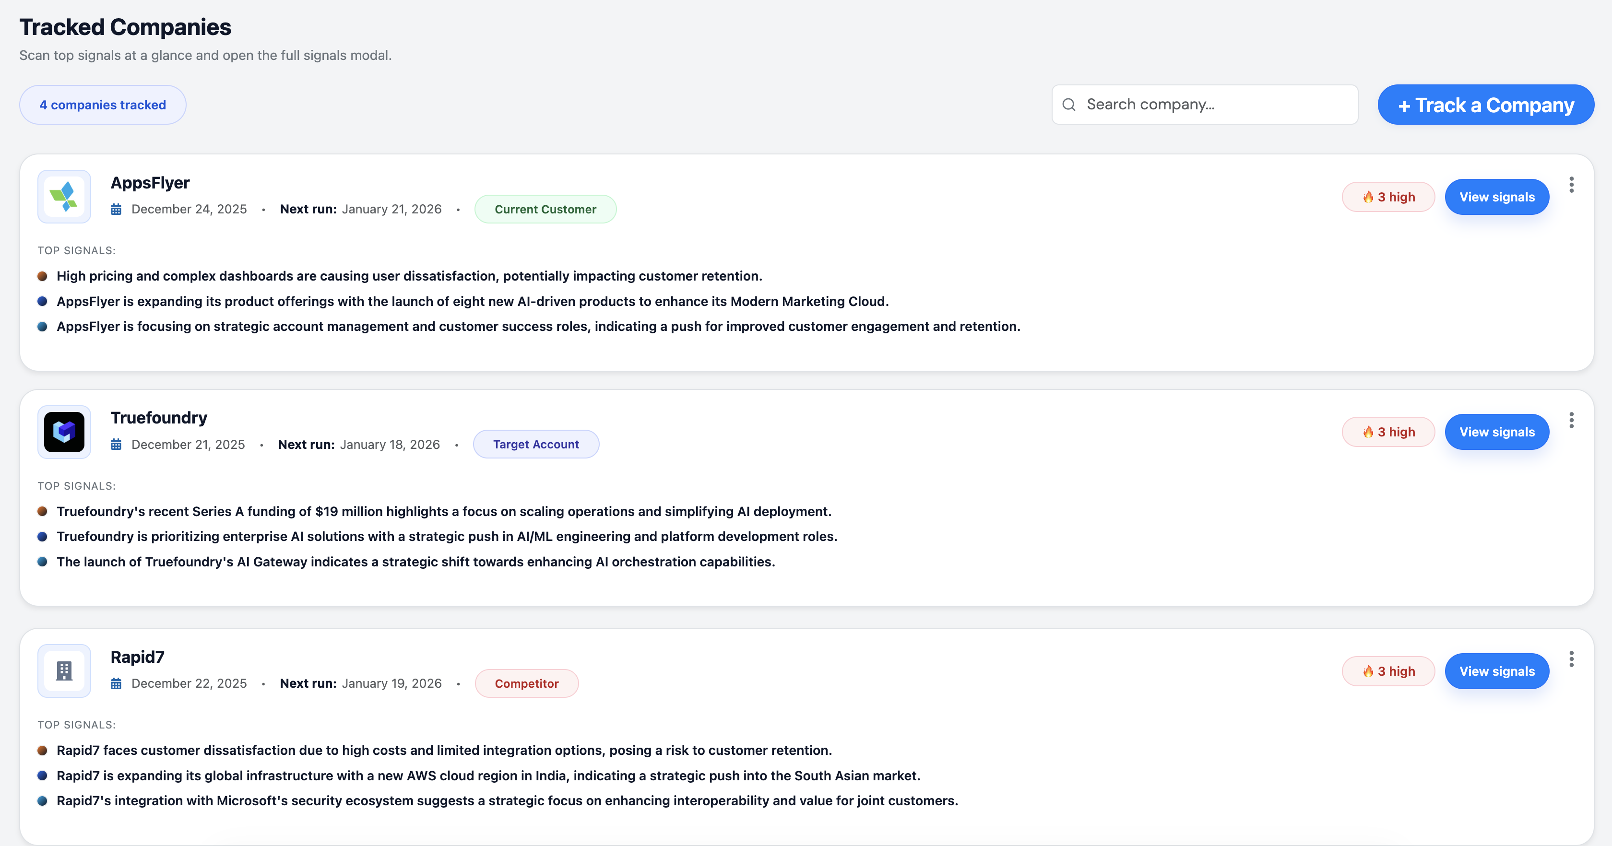Open the options menu for Rapid7
This screenshot has width=1612, height=846.
(x=1571, y=658)
